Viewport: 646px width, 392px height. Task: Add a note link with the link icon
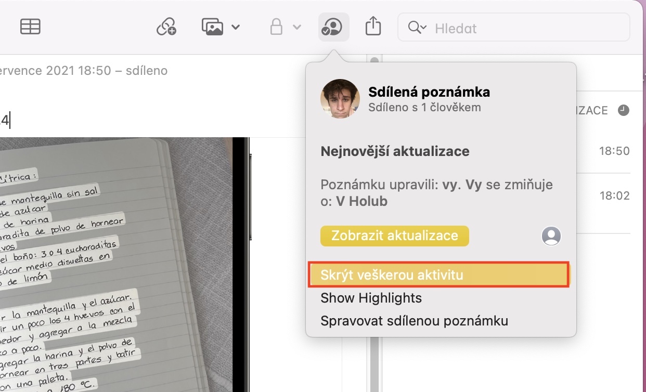pyautogui.click(x=166, y=27)
